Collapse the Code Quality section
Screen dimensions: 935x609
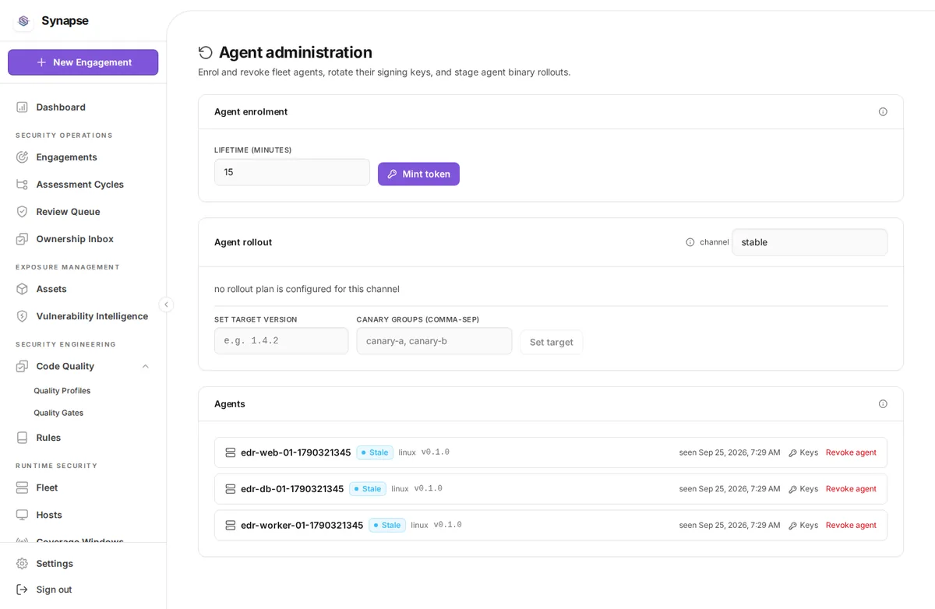click(x=145, y=366)
